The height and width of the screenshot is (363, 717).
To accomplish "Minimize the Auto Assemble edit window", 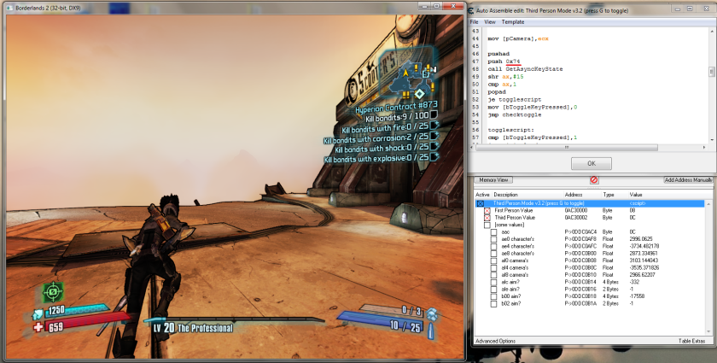I will pyautogui.click(x=678, y=9).
